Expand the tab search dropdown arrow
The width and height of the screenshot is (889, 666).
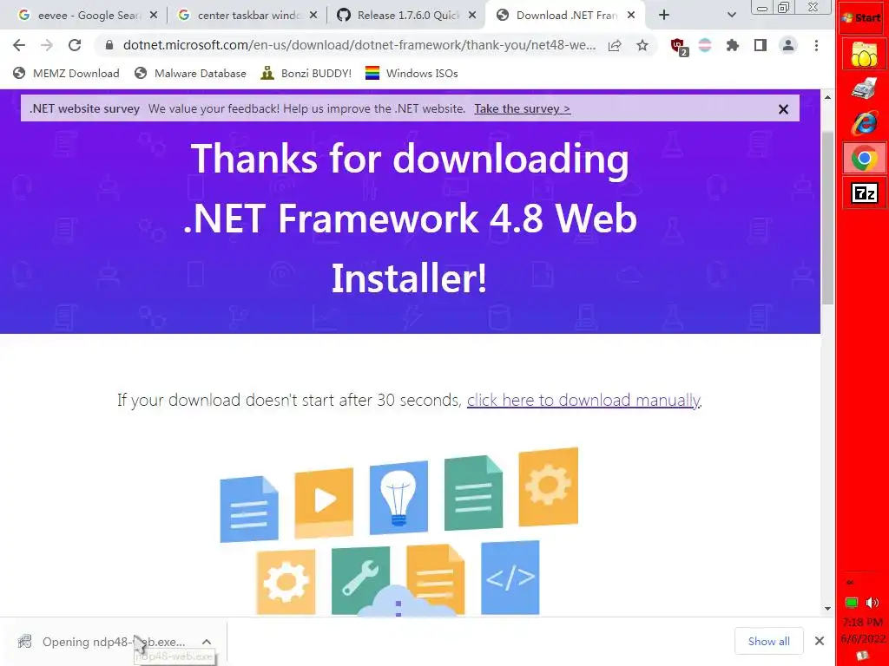click(x=731, y=16)
